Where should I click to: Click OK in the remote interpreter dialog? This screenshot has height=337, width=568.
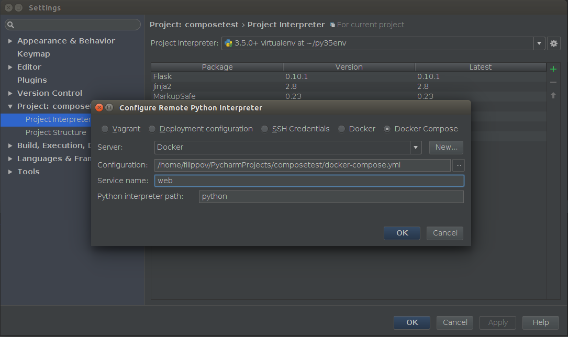tap(402, 233)
